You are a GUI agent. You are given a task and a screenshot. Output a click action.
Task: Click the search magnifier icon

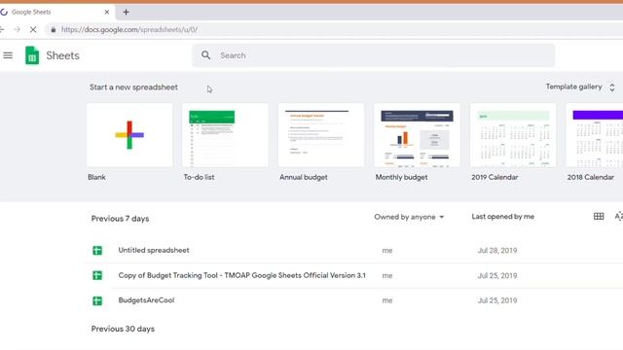[x=205, y=55]
